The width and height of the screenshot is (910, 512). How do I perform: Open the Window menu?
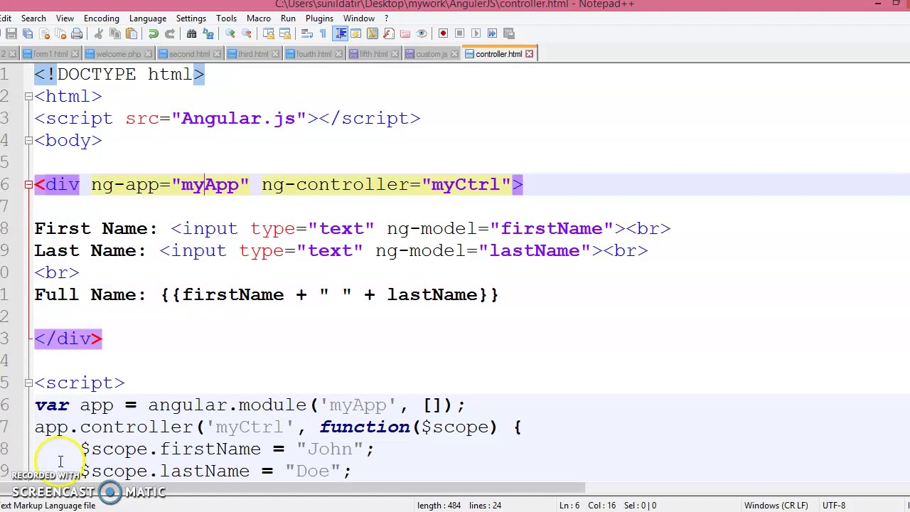pyautogui.click(x=359, y=18)
